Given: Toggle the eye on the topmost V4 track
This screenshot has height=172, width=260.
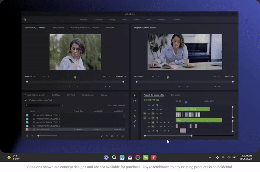Looking at the screenshot, I should click(x=161, y=105).
